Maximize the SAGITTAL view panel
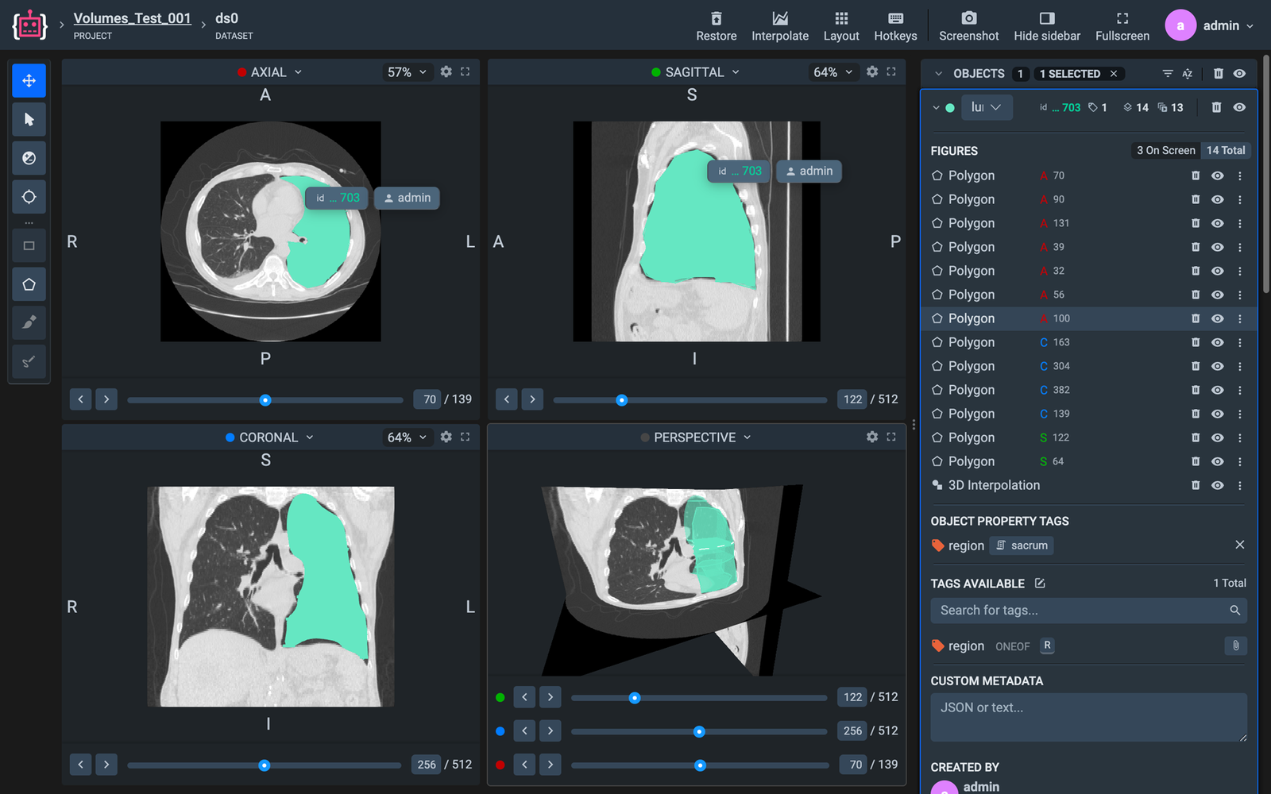Screen dimensions: 1271x794 (891, 71)
